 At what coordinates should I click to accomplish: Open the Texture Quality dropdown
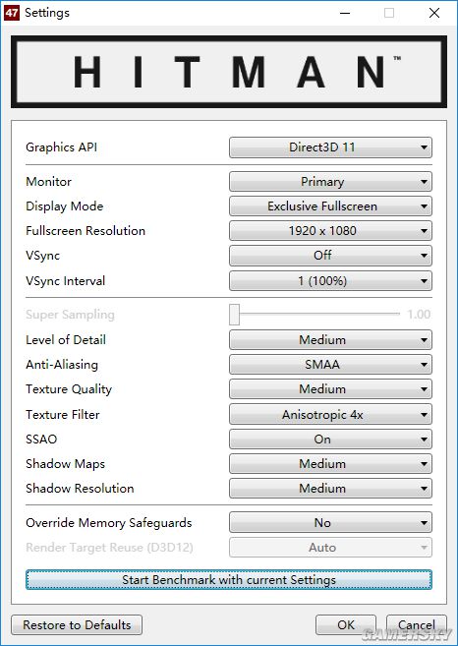(330, 389)
